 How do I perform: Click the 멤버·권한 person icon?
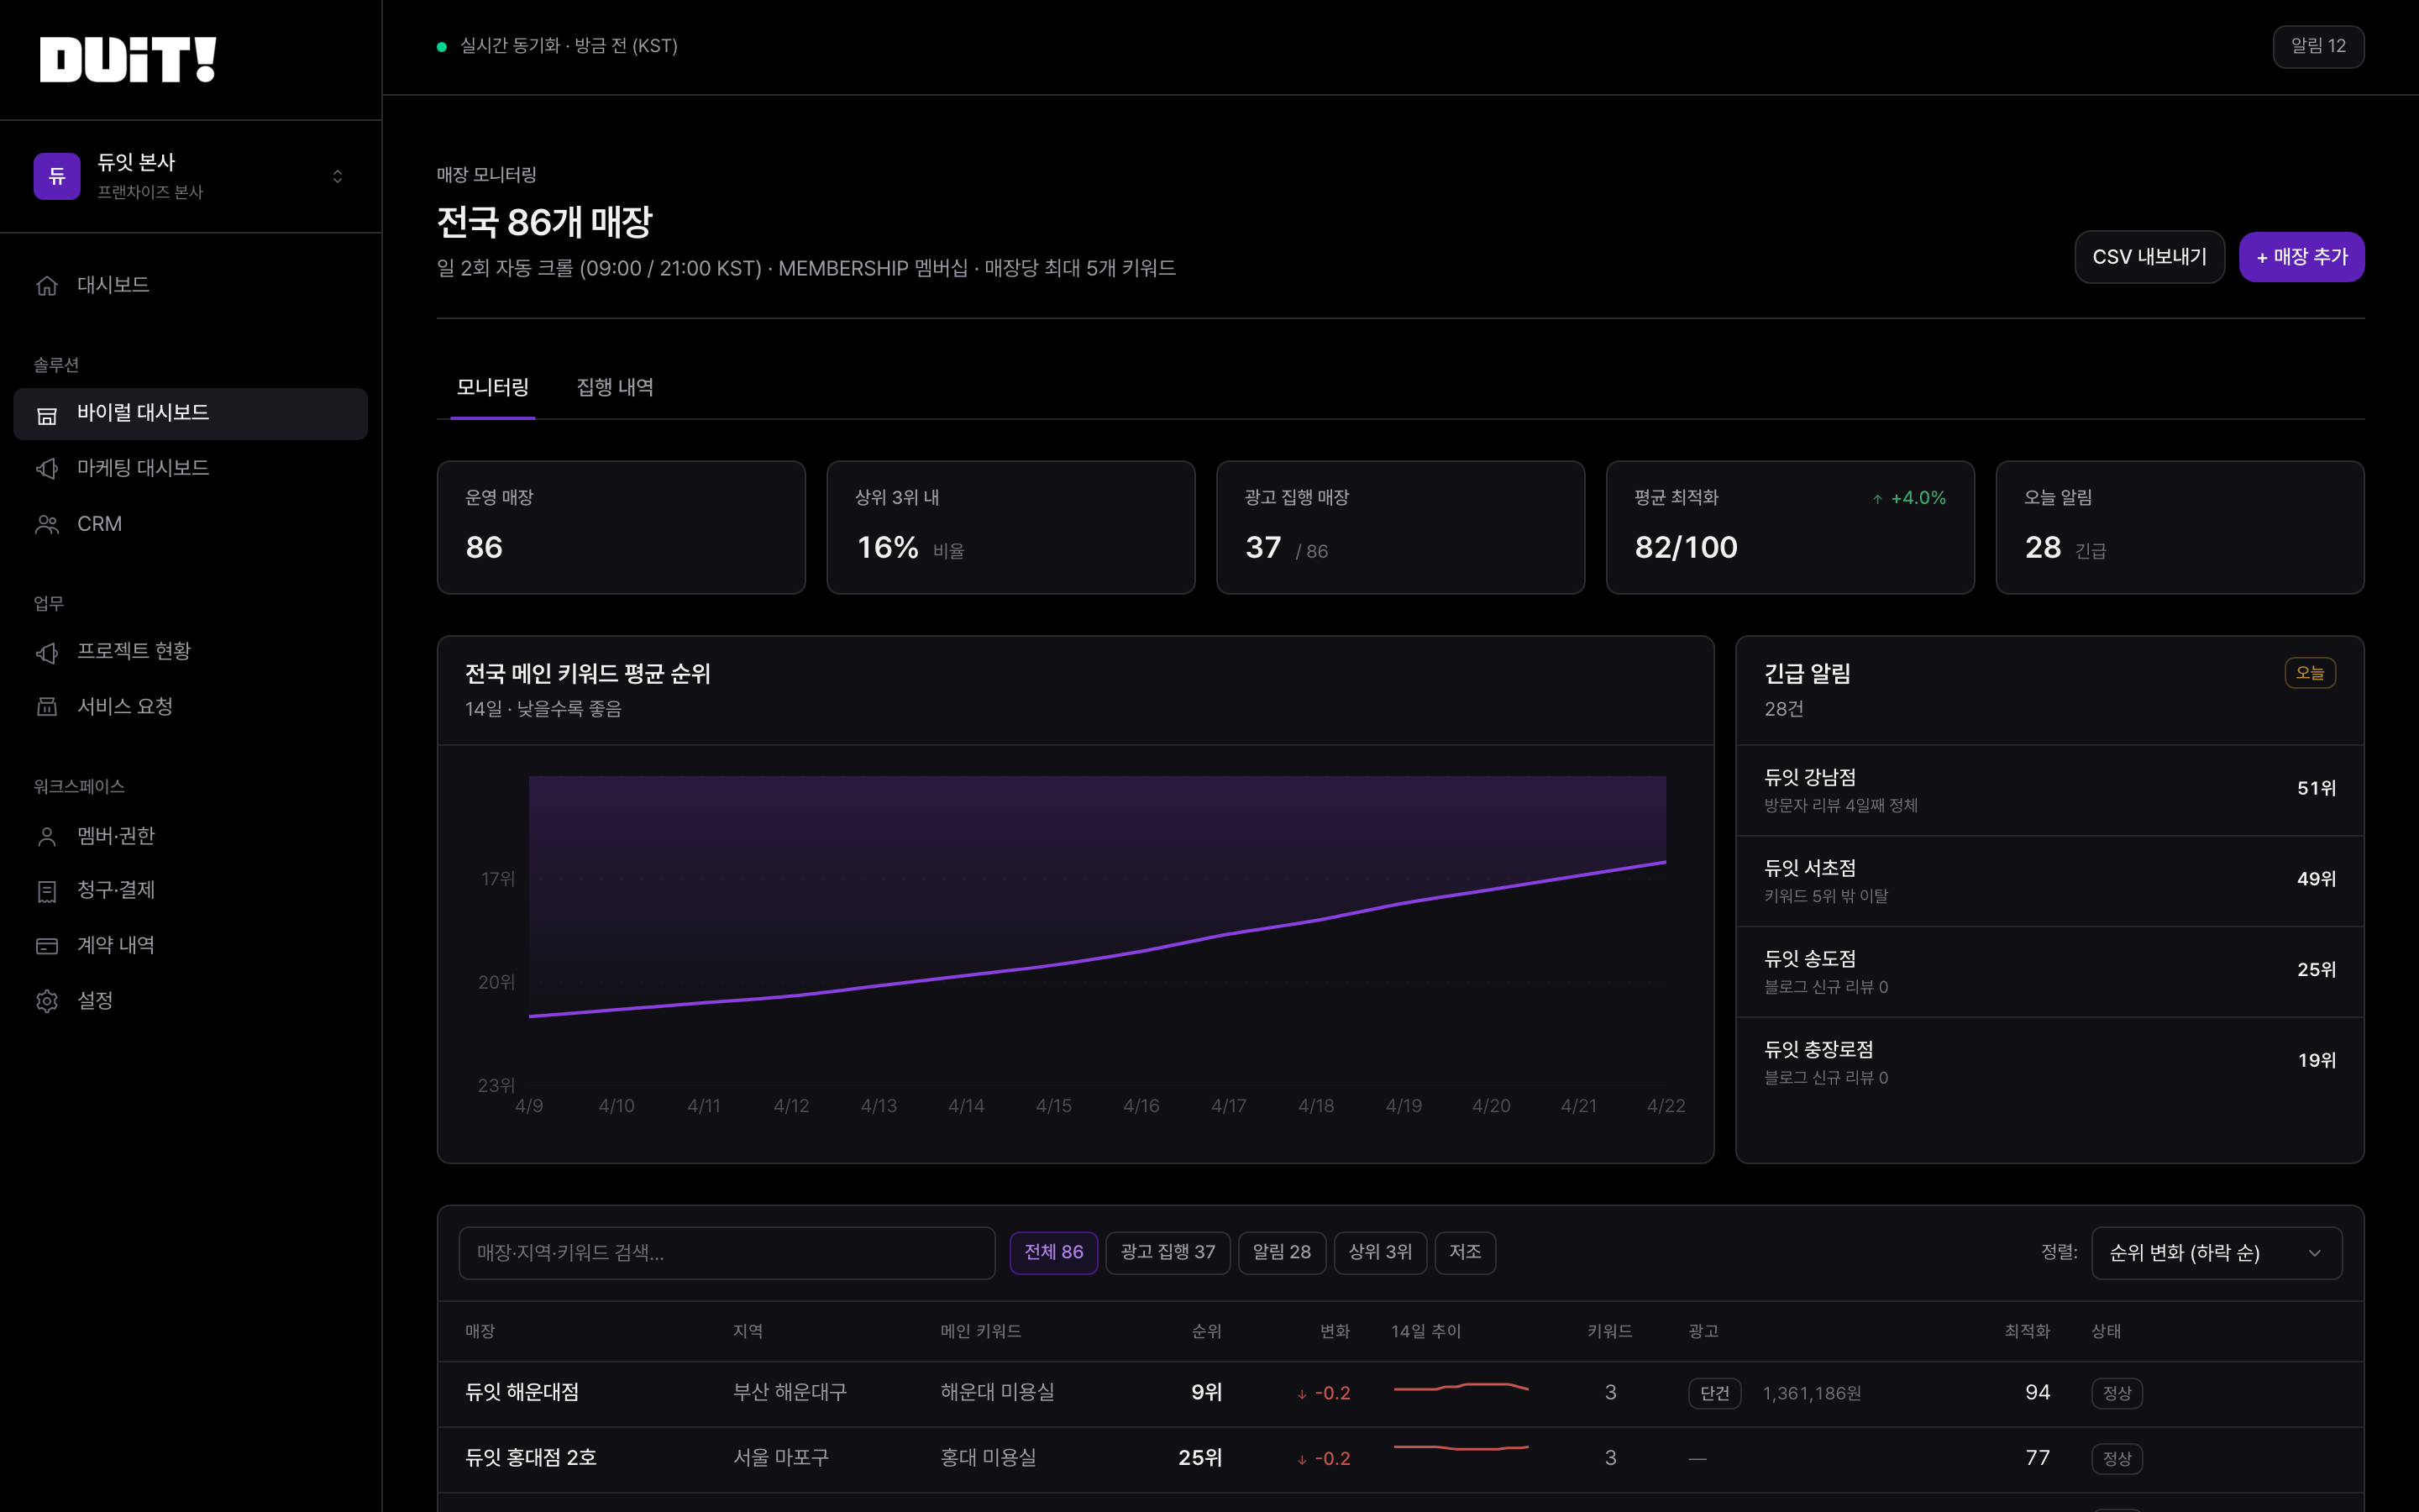click(47, 837)
